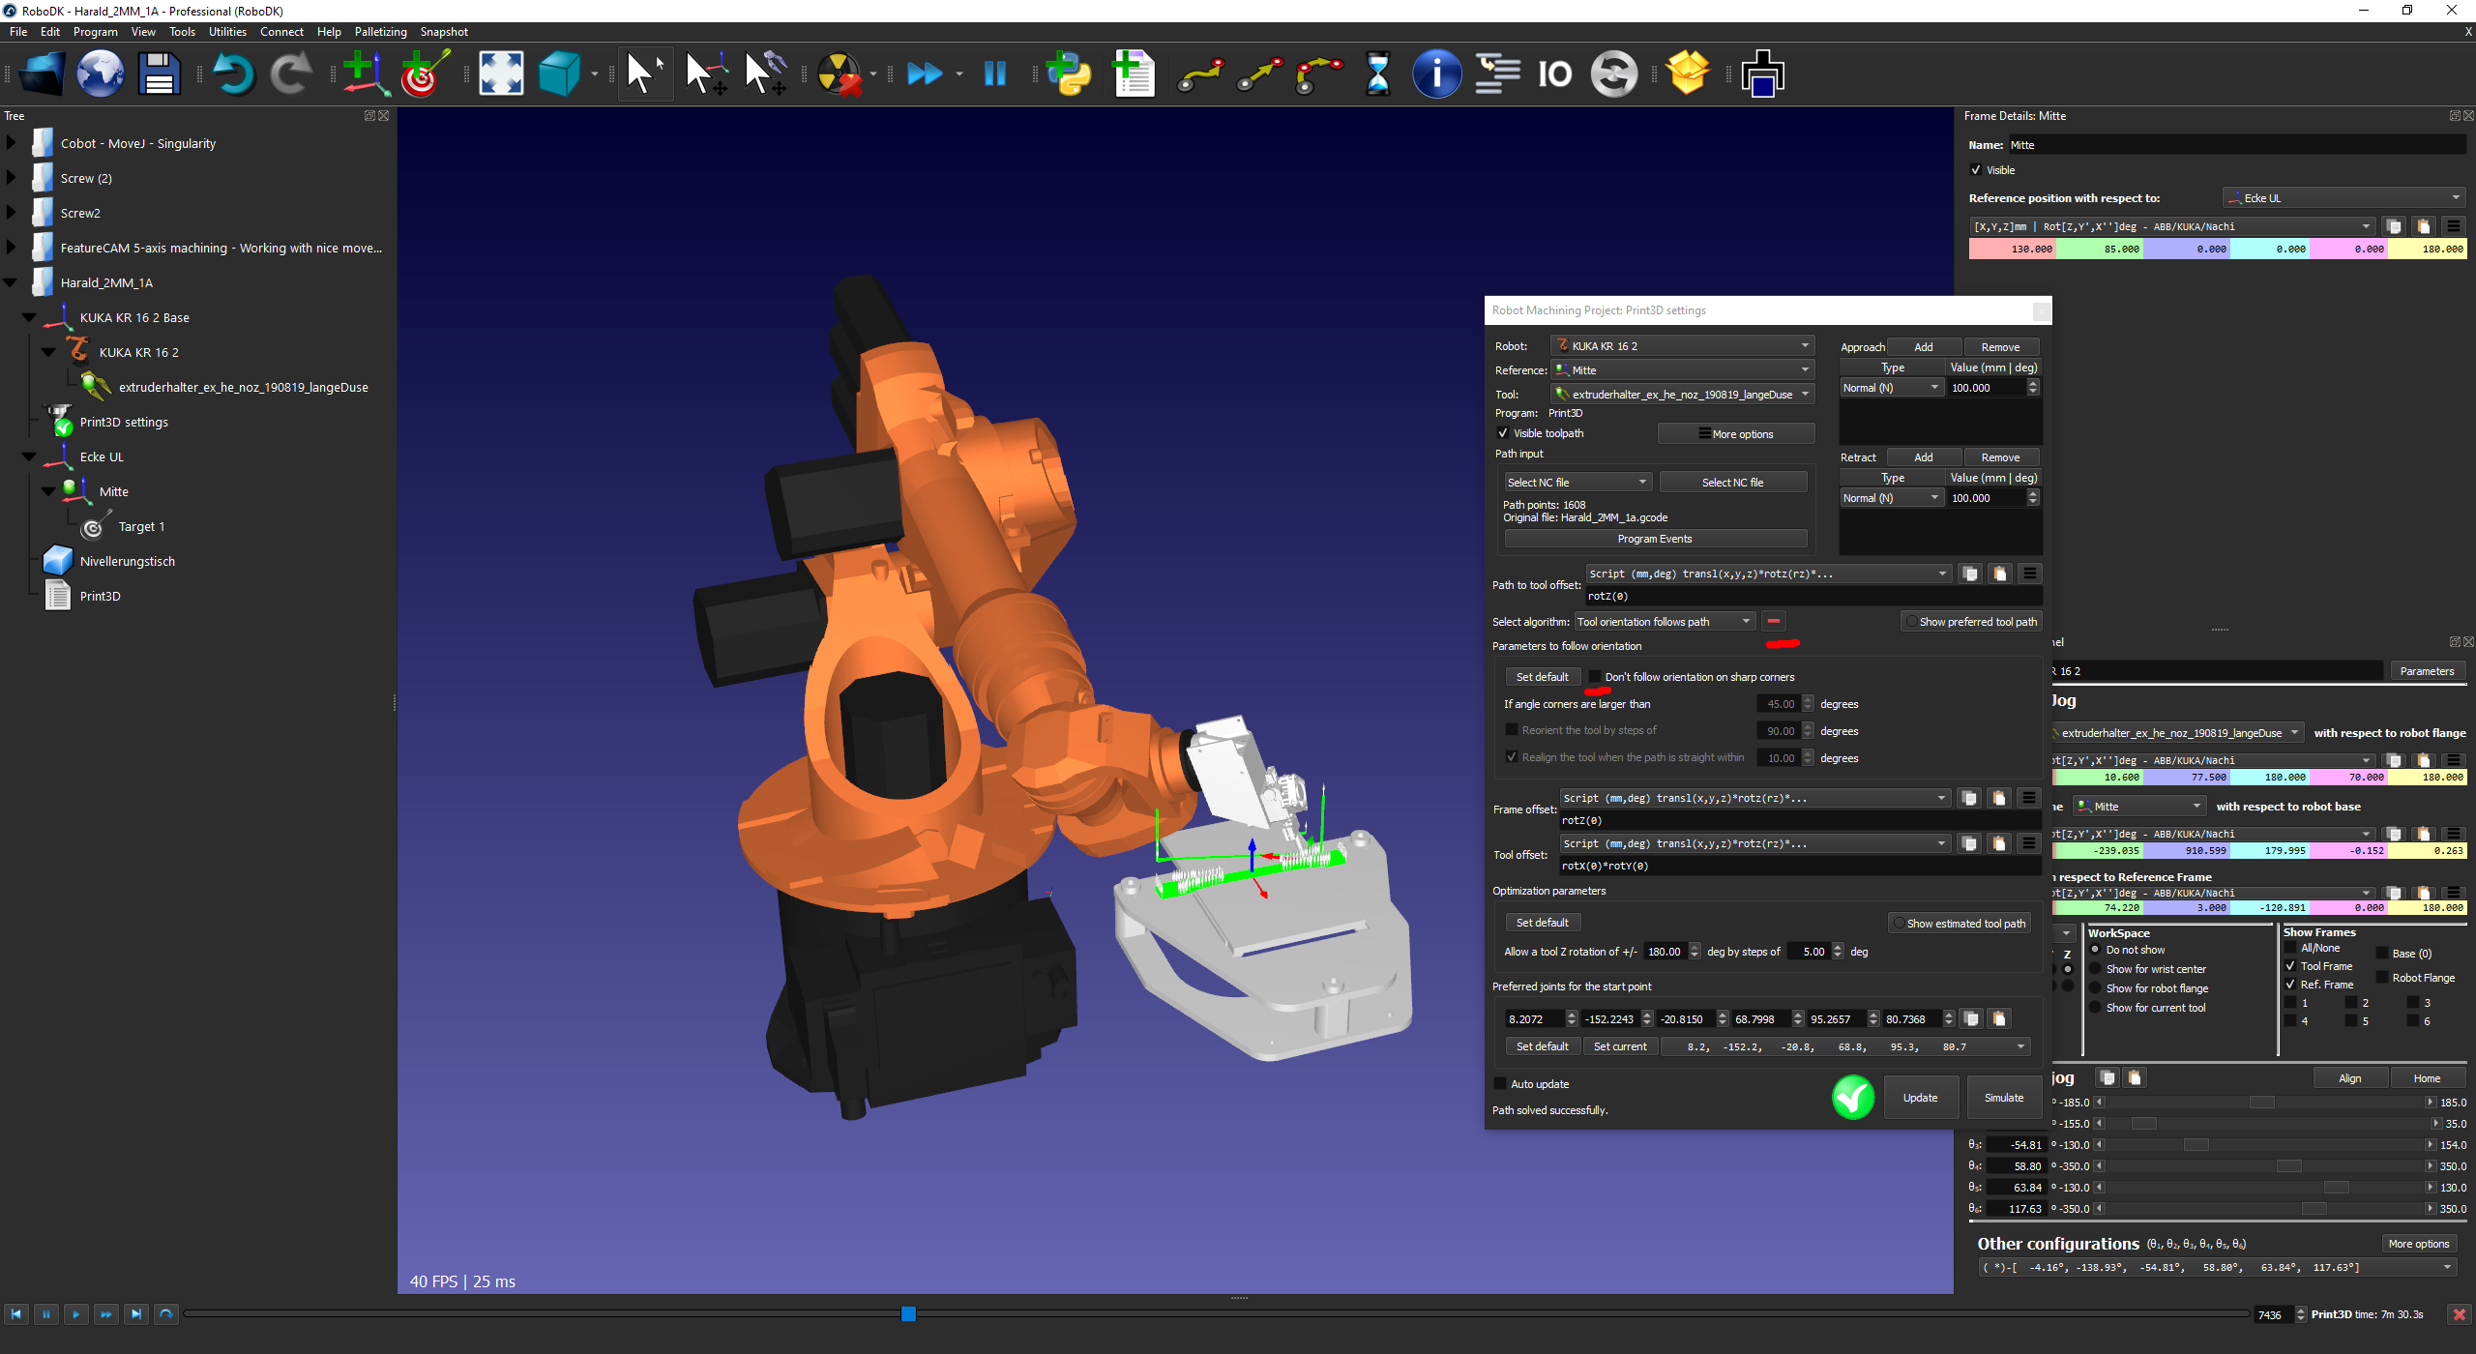2476x1354 pixels.
Task: Click the IO instruction icon
Action: (1554, 74)
